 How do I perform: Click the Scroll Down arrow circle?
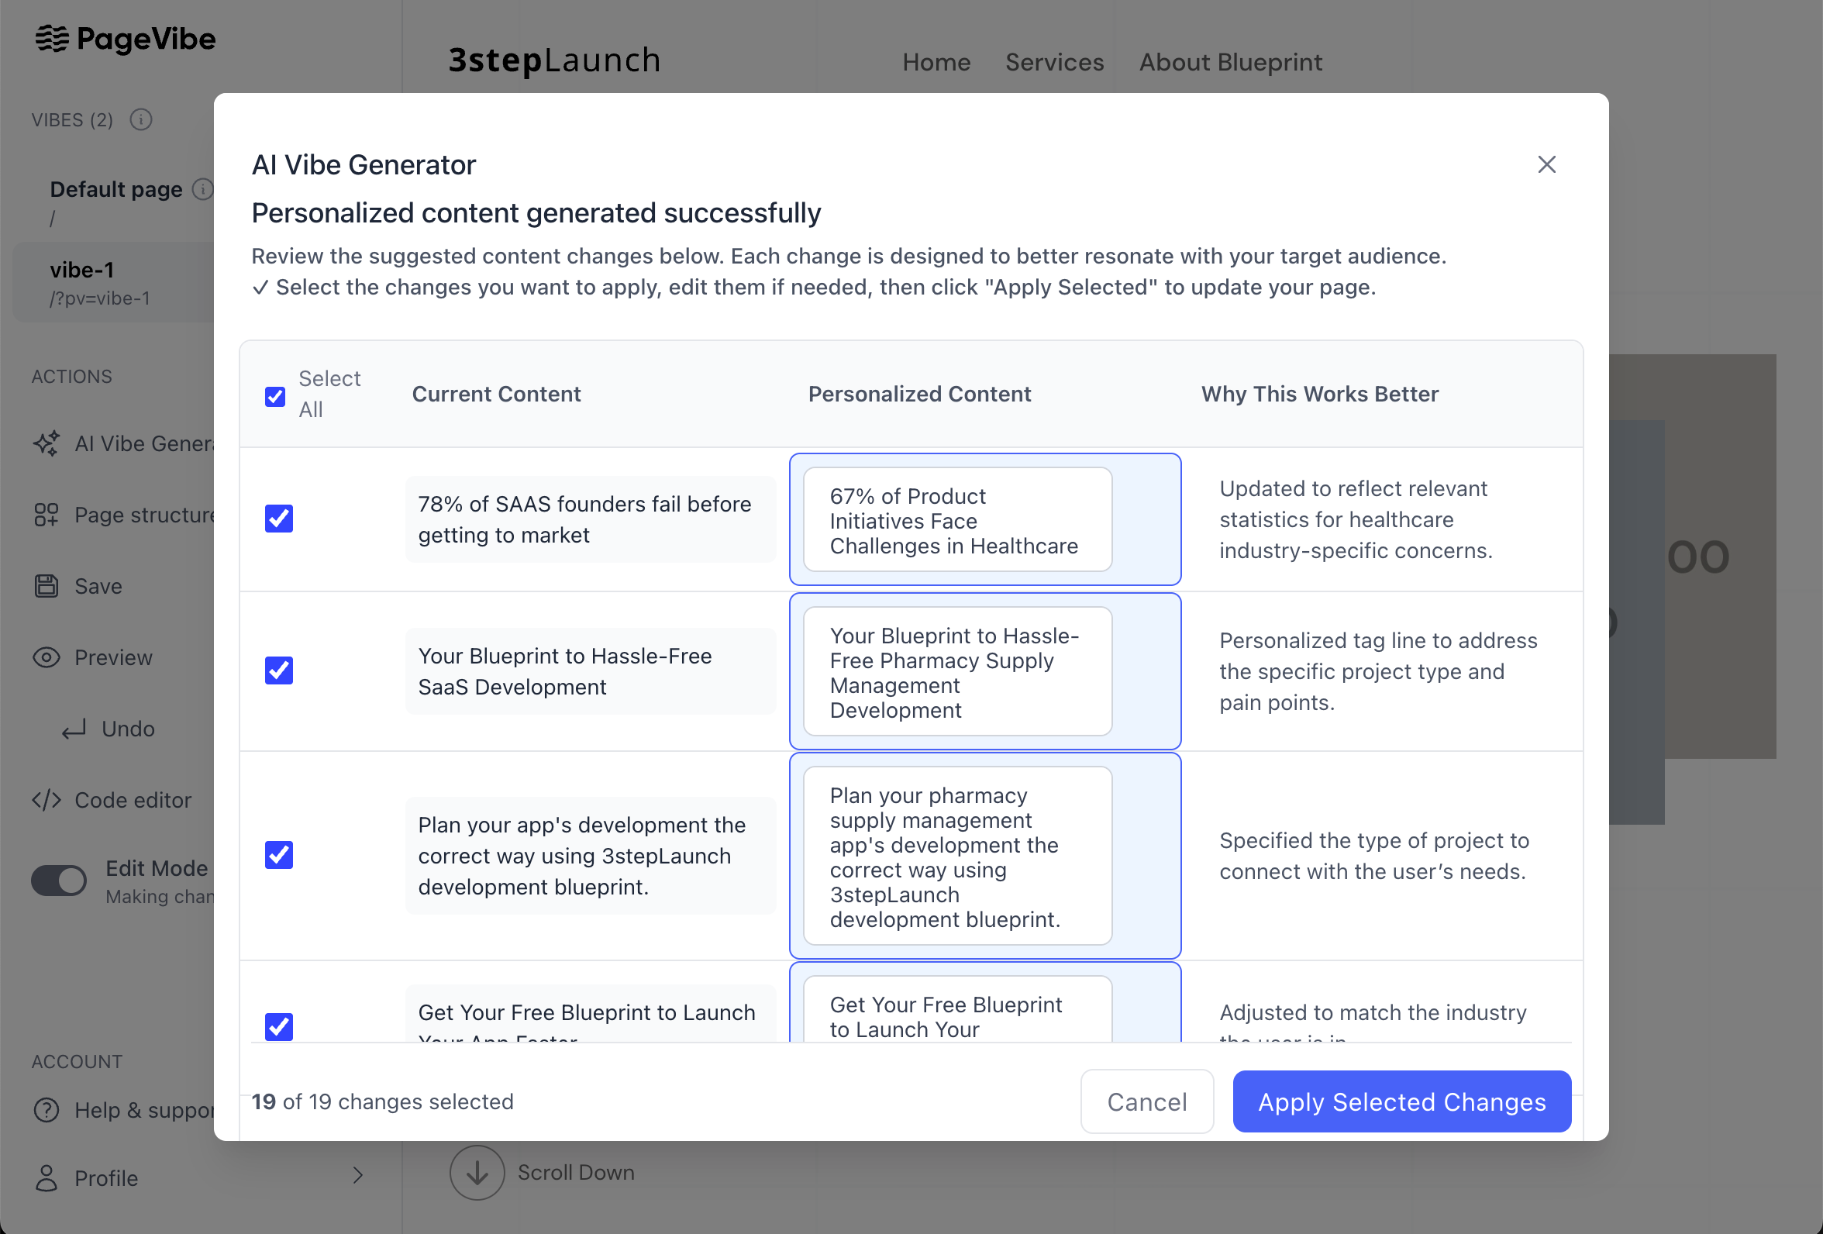click(476, 1173)
